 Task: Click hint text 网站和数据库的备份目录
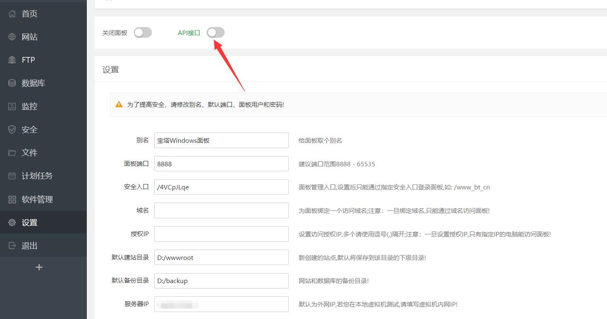click(x=334, y=281)
